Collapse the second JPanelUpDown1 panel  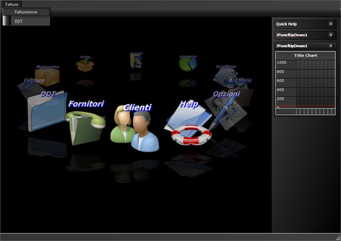pos(331,46)
